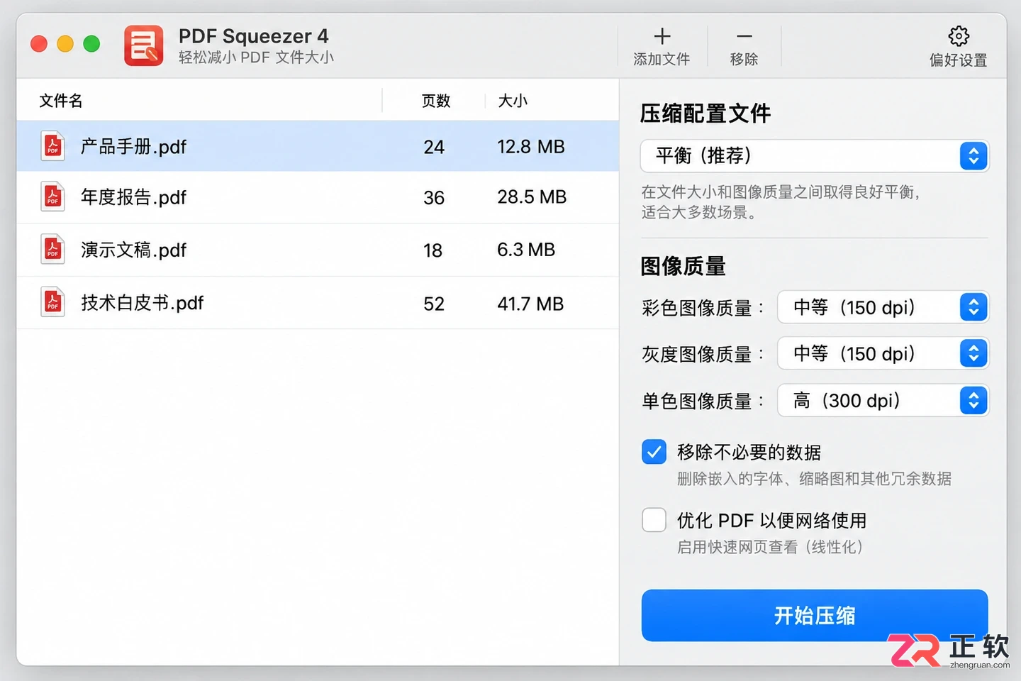Viewport: 1021px width, 681px height.
Task: Open preferences via the gear icon
Action: (x=959, y=36)
